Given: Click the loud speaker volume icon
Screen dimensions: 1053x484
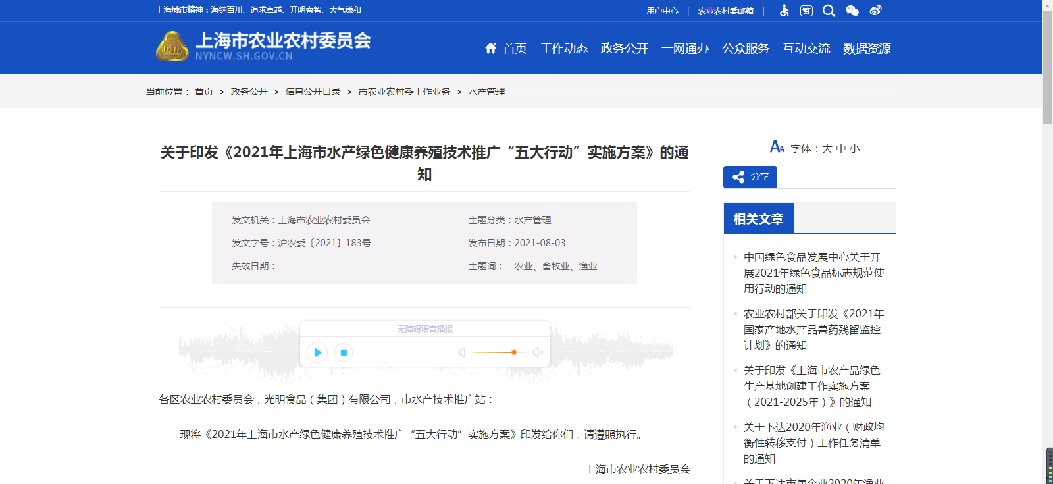Looking at the screenshot, I should click(x=538, y=352).
